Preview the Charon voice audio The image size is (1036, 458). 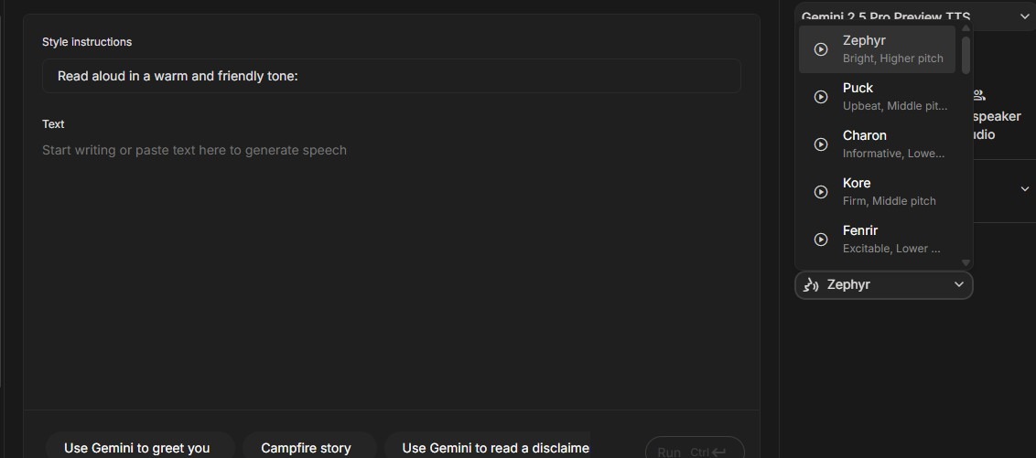(x=821, y=144)
